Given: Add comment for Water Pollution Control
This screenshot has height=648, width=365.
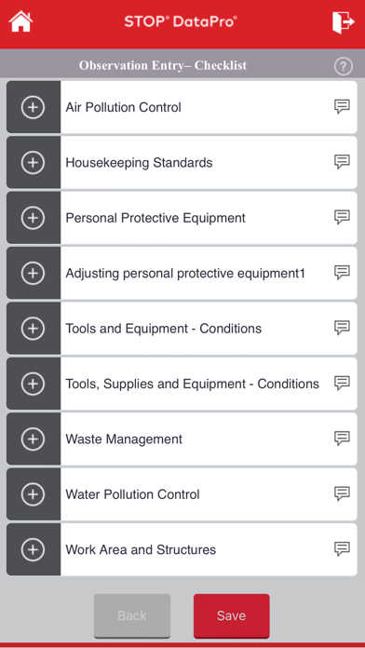Looking at the screenshot, I should [x=342, y=493].
